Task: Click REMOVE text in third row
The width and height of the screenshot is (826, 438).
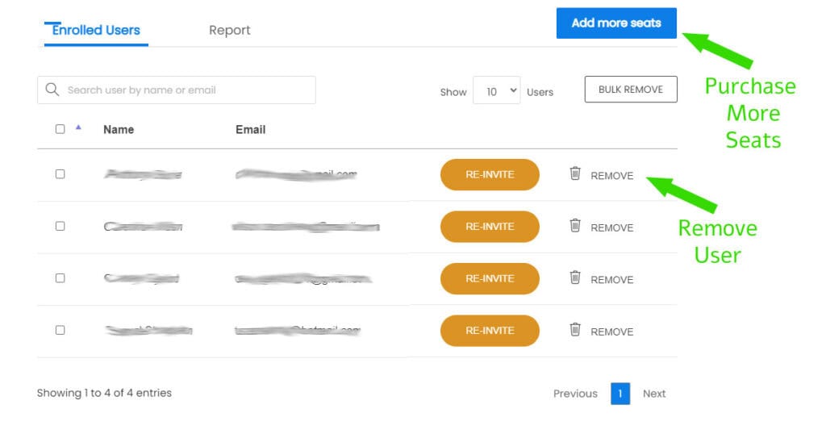Action: click(x=611, y=280)
